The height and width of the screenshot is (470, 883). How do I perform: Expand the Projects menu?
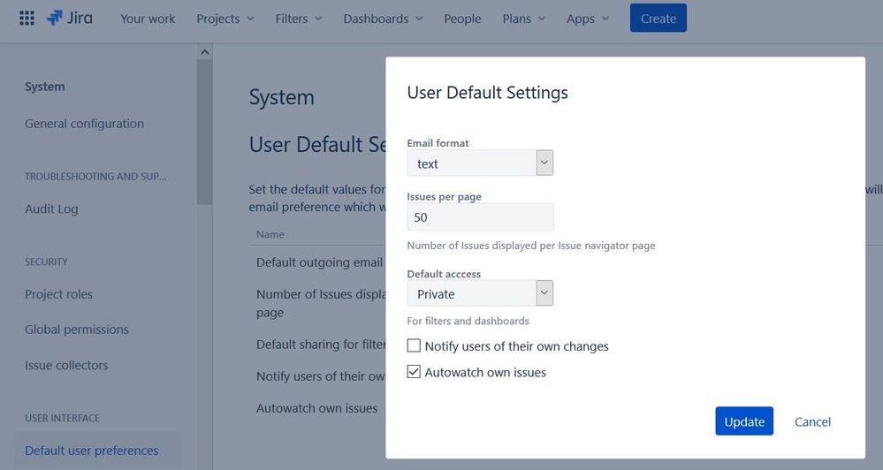225,19
